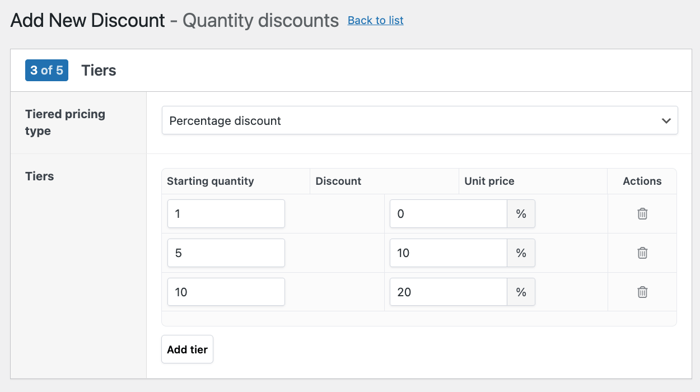Delete the tier starting at quantity 5
Viewport: 700px width, 392px height.
pyautogui.click(x=642, y=253)
